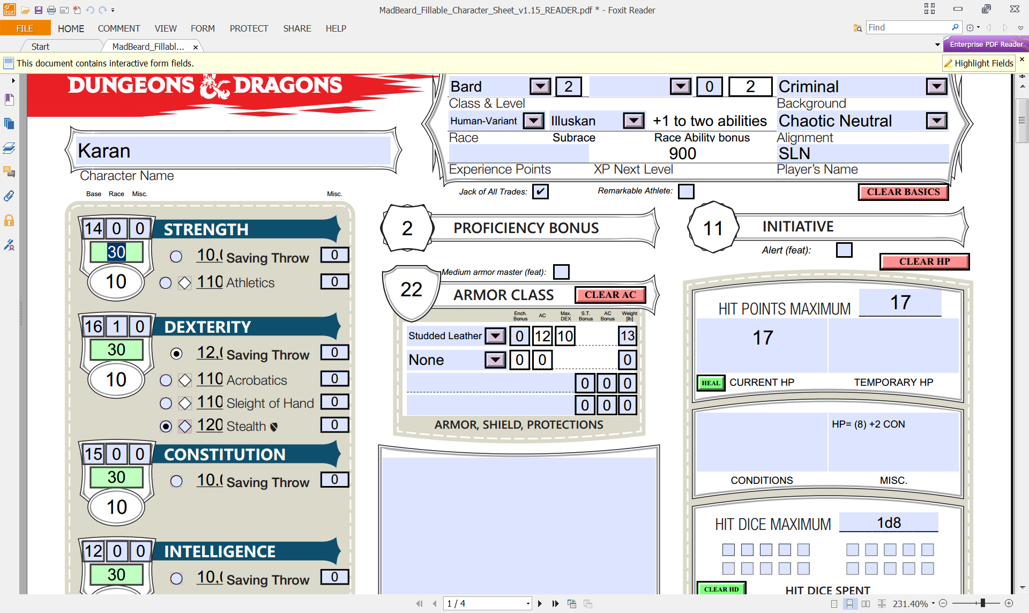The image size is (1029, 613).
Task: Click the CLEAR AC button
Action: pos(610,295)
